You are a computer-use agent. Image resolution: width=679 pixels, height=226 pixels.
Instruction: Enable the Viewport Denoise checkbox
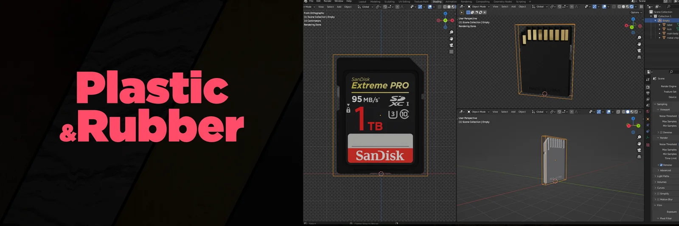point(661,132)
